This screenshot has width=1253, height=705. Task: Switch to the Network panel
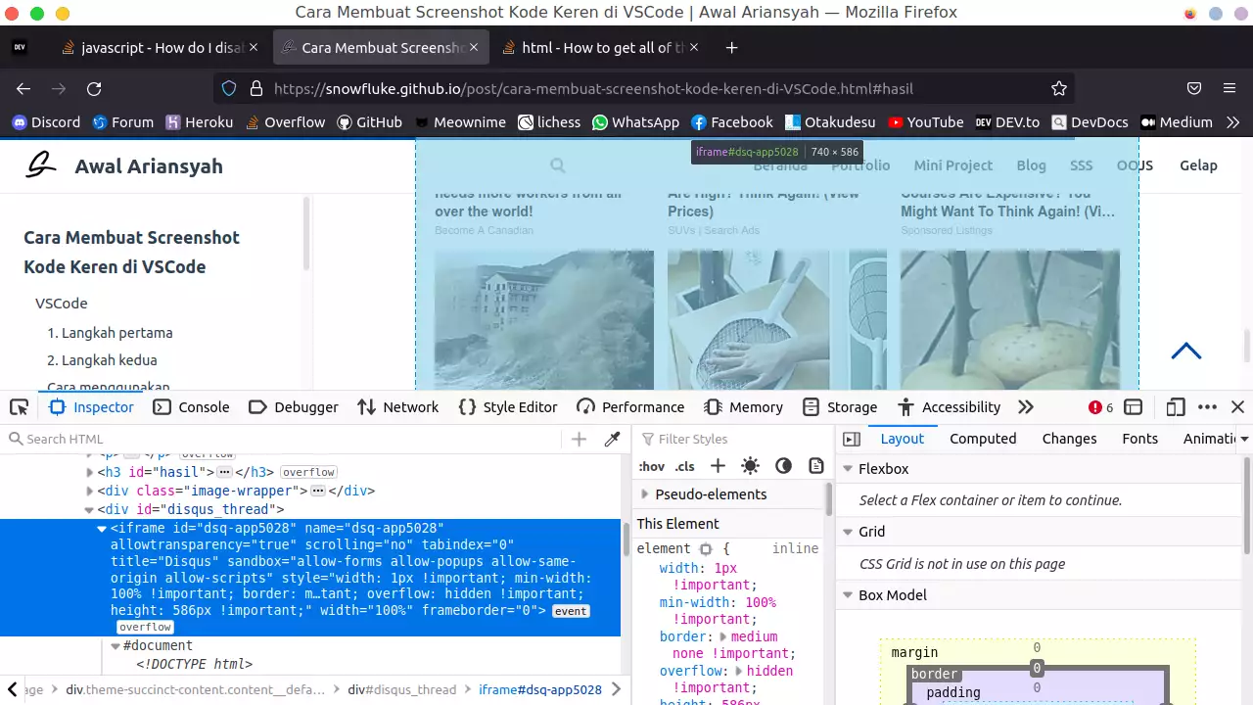point(398,407)
